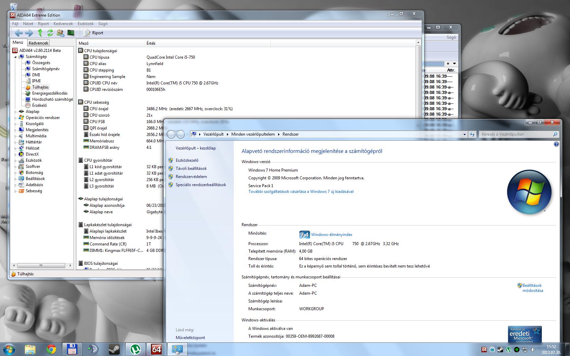Open the Kedvencek menu in the menu bar
Image resolution: width=570 pixels, height=356 pixels.
pyautogui.click(x=63, y=24)
